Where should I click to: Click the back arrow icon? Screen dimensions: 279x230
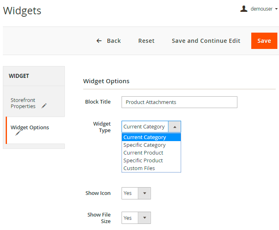[99, 41]
